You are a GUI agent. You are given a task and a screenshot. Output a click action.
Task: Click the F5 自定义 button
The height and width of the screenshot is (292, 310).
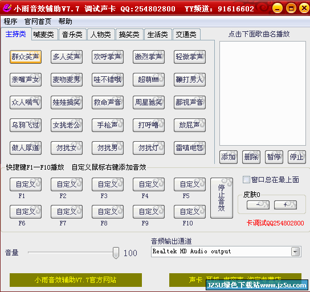pos(190,184)
